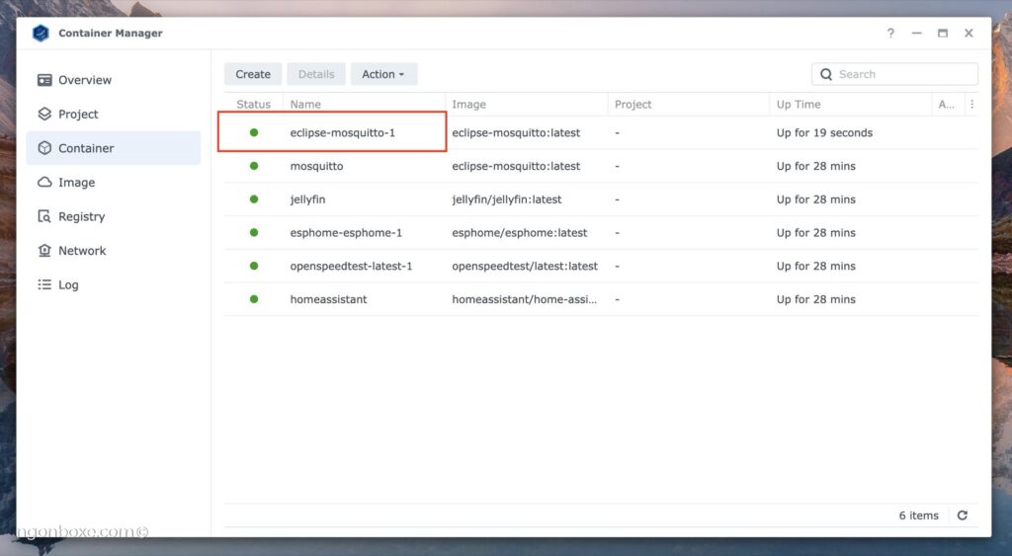The height and width of the screenshot is (556, 1012).
Task: Click the Project layers icon
Action: pos(44,115)
